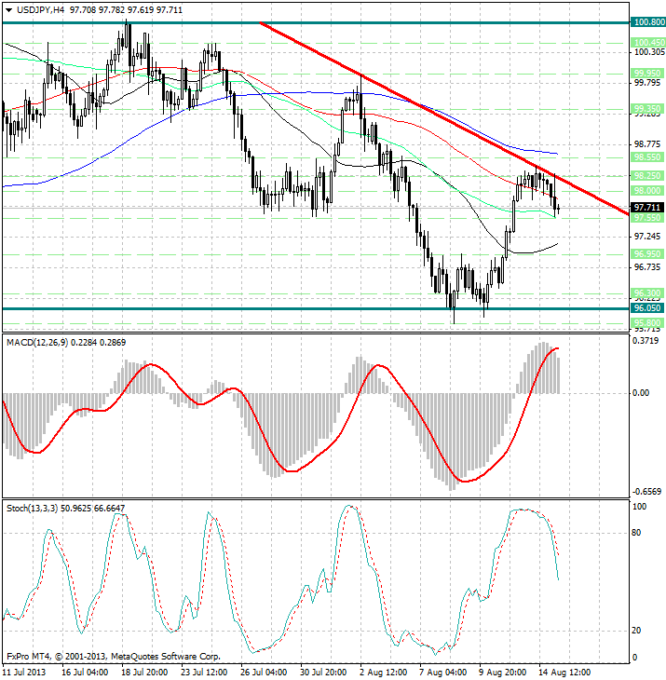Select the 23 Jul 12:00 time label

[204, 673]
